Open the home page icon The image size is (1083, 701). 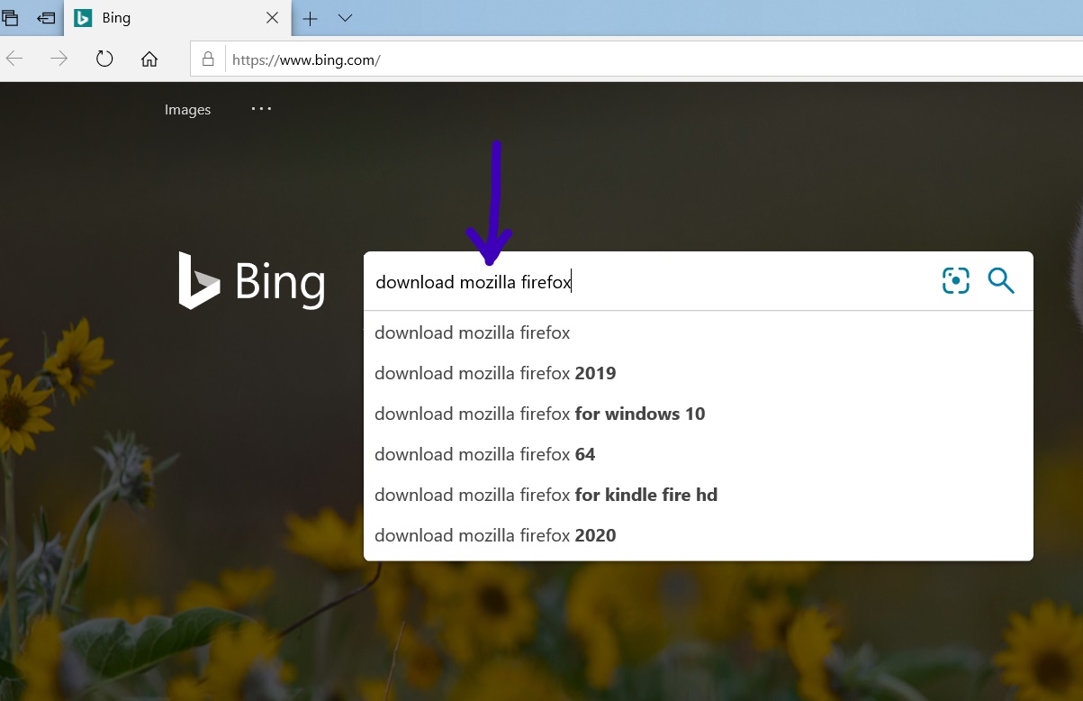(149, 59)
